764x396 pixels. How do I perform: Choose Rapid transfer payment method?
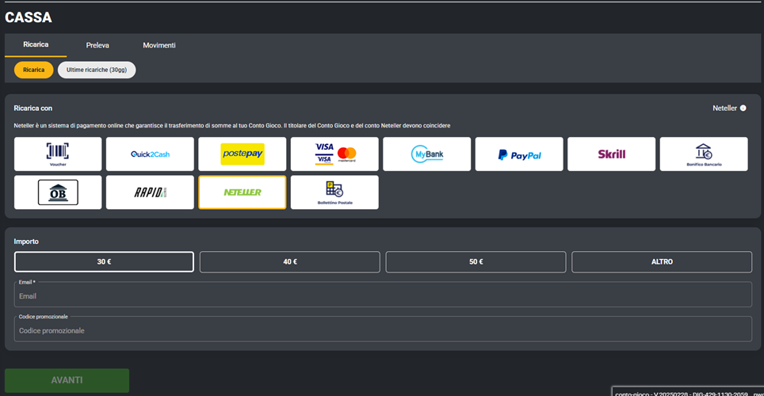click(x=150, y=192)
